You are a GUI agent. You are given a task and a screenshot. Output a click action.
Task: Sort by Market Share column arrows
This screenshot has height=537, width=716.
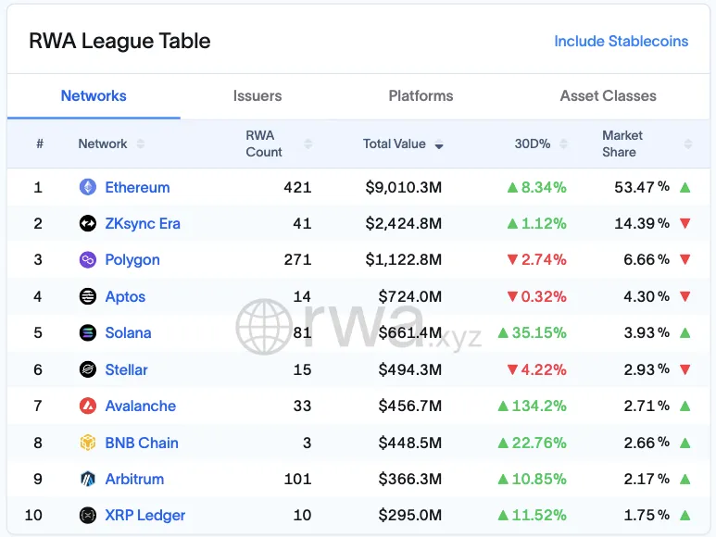tap(688, 144)
